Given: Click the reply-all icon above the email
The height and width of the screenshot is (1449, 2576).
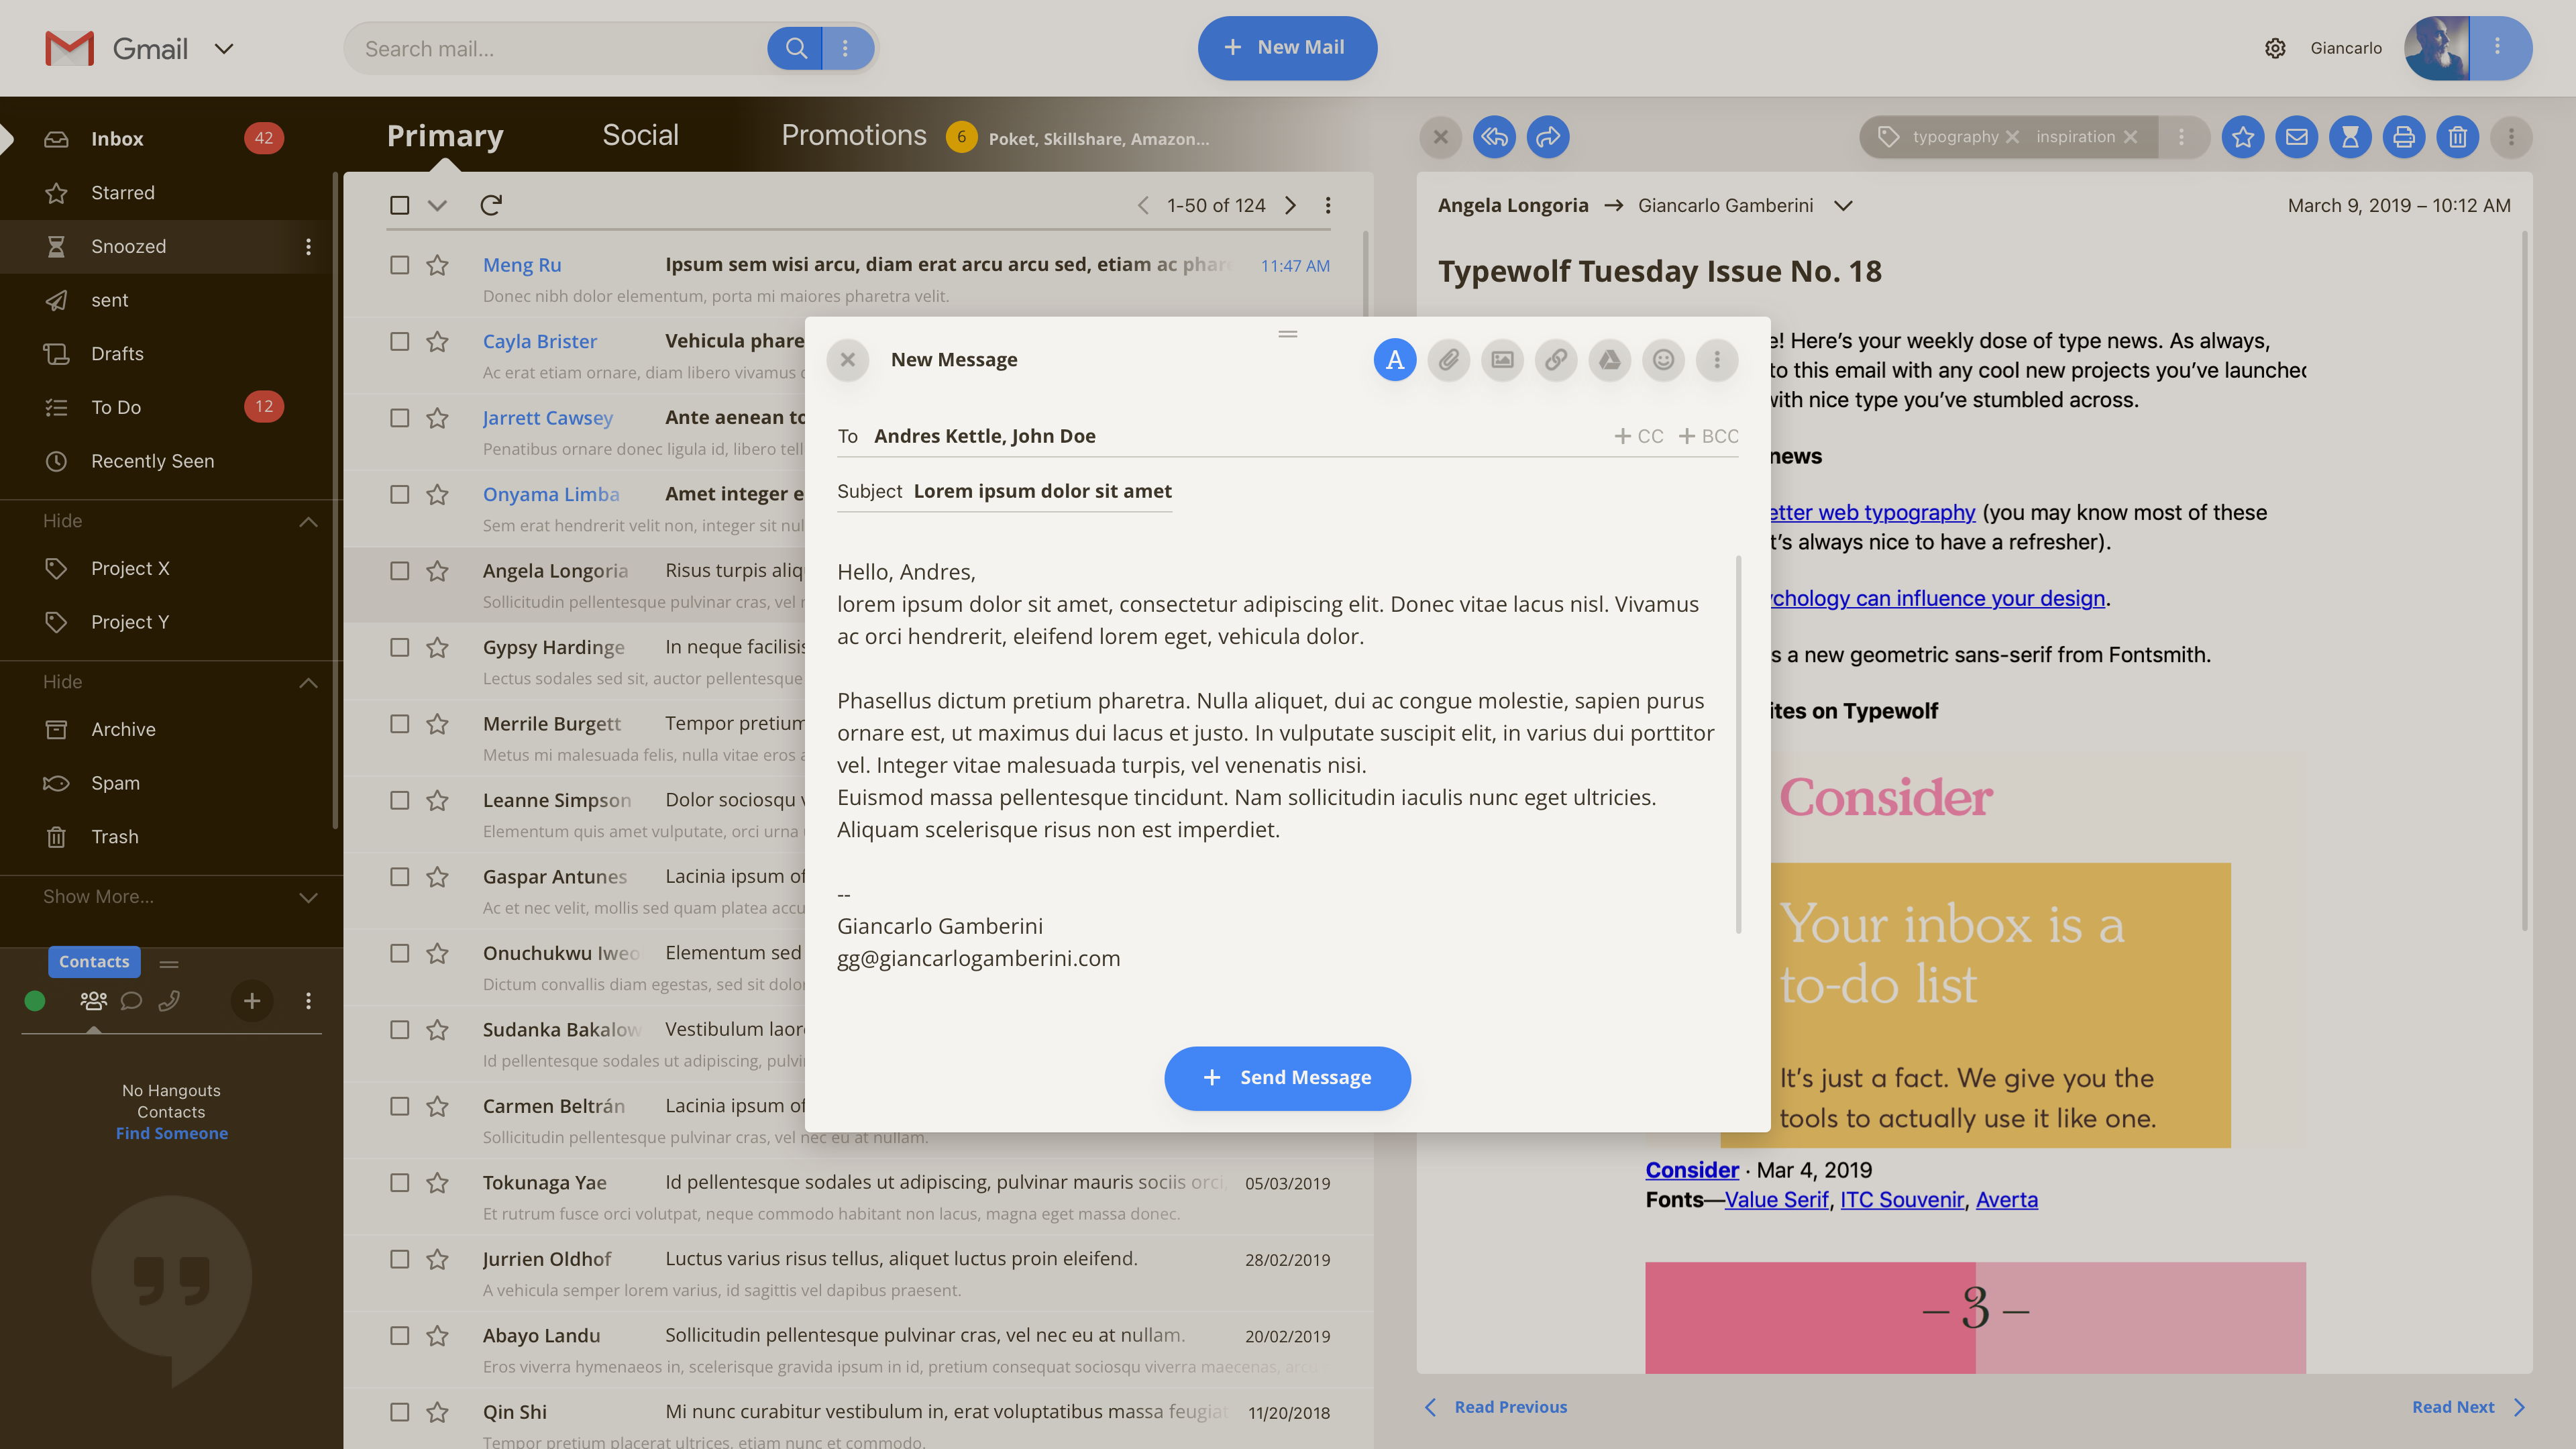Looking at the screenshot, I should tap(1494, 137).
